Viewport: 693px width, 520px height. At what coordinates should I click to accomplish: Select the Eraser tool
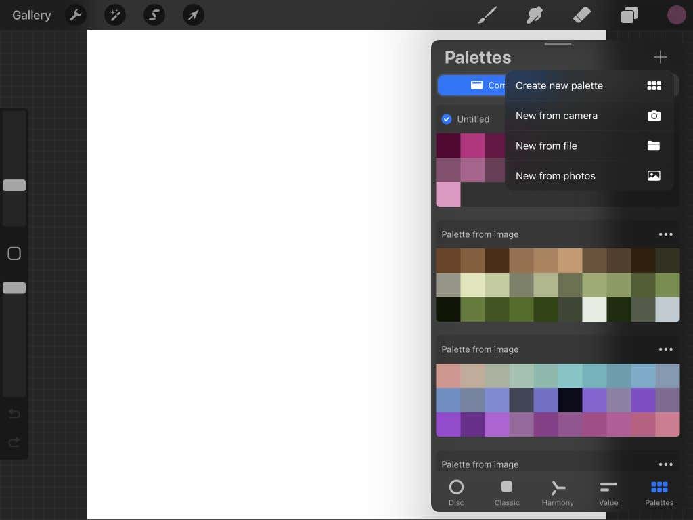(581, 15)
